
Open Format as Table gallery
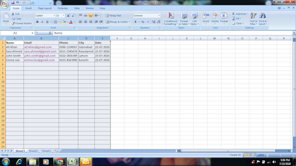184,19
